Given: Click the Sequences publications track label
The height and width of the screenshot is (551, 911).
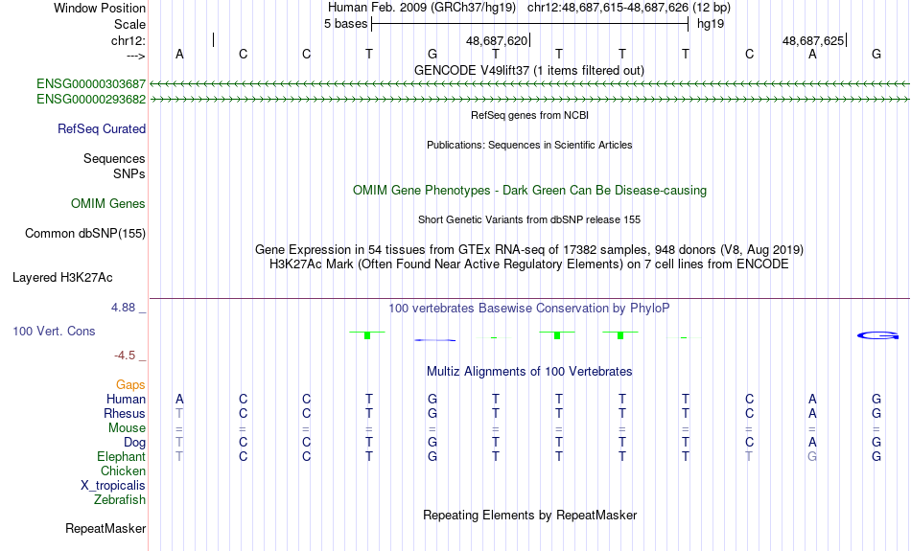Looking at the screenshot, I should point(114,158).
